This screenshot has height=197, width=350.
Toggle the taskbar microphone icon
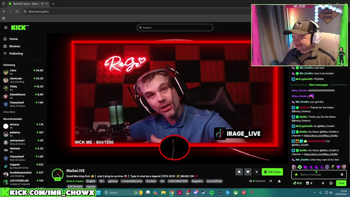click(x=320, y=193)
